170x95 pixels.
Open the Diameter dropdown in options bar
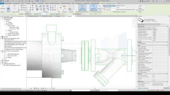click(x=46, y=14)
